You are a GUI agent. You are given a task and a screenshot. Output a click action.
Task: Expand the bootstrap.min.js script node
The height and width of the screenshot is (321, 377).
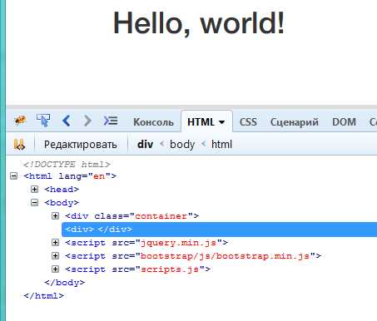[x=55, y=255]
